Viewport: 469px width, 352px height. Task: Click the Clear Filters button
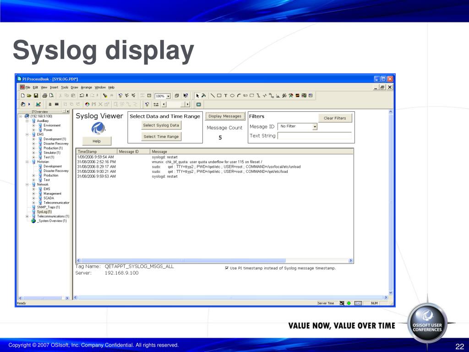coord(335,118)
